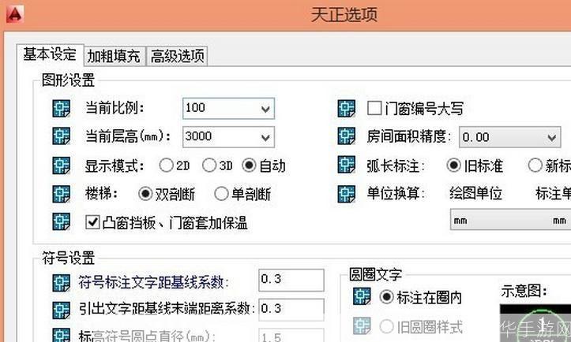Select 自动 display mode
Screen dimensions: 571x342
coord(249,165)
